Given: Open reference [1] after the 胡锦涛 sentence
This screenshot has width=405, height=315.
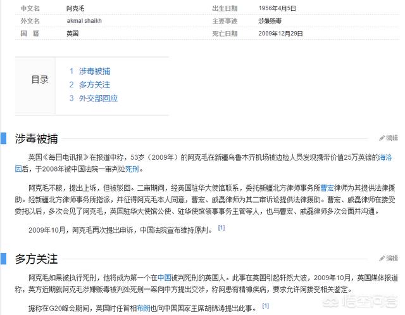Looking at the screenshot, I should 266,306.
